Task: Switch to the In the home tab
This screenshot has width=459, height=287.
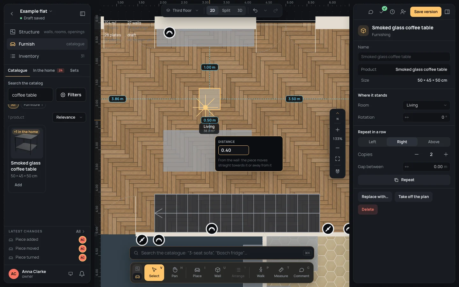Action: click(48, 70)
